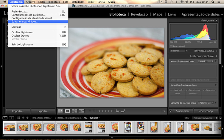Image resolution: width=224 pixels, height=140 pixels.
Task: Choose 'Editar marcas d'água...' menu item
Action: pyautogui.click(x=25, y=21)
